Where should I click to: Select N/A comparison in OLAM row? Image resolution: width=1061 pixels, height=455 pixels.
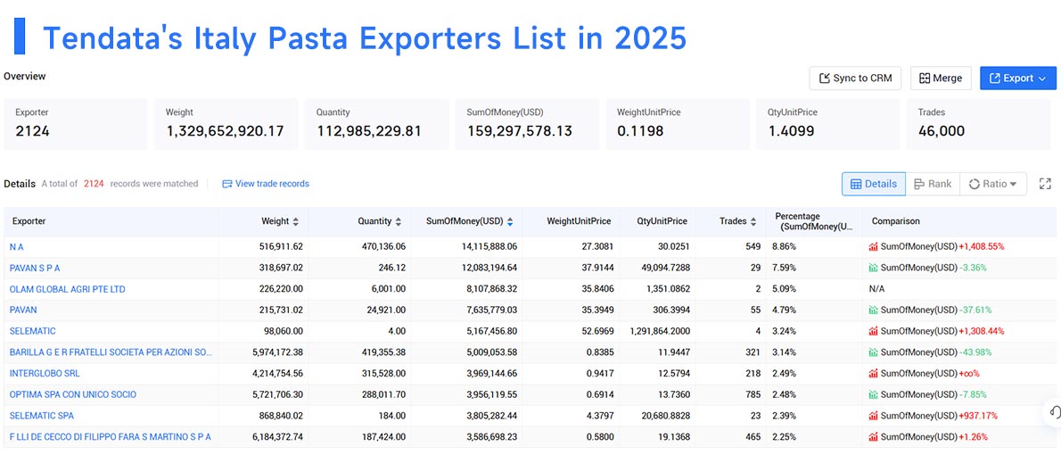[876, 289]
